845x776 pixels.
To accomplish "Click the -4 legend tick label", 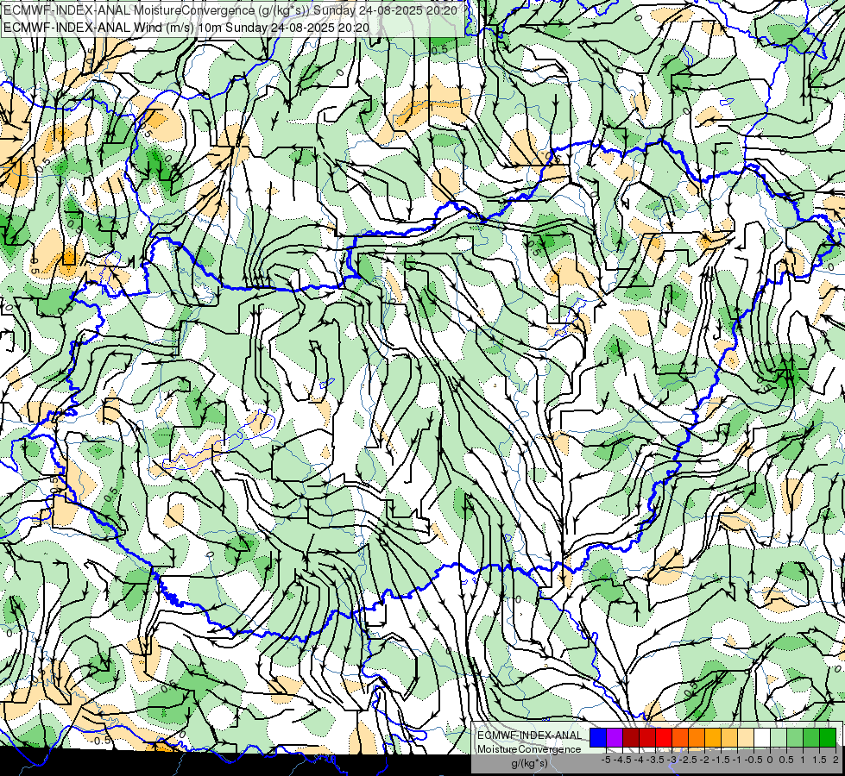I will pyautogui.click(x=639, y=760).
